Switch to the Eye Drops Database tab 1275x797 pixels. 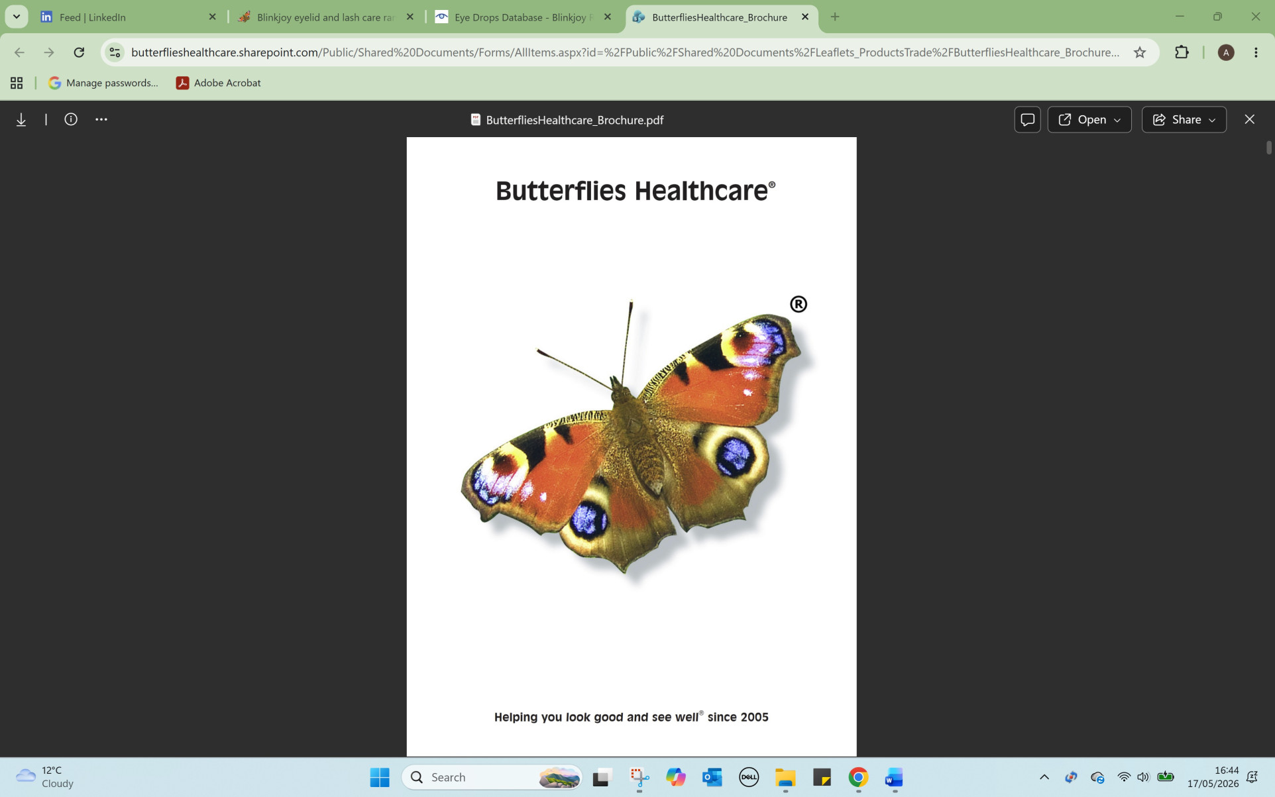[522, 17]
